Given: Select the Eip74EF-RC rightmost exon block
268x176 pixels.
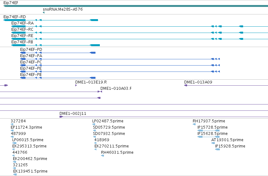Looking at the screenshot, I should (x=241, y=33).
